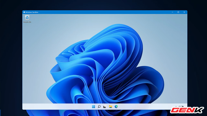Maximize the Windows Sandbox window
The width and height of the screenshot is (207, 116).
tap(178, 12)
